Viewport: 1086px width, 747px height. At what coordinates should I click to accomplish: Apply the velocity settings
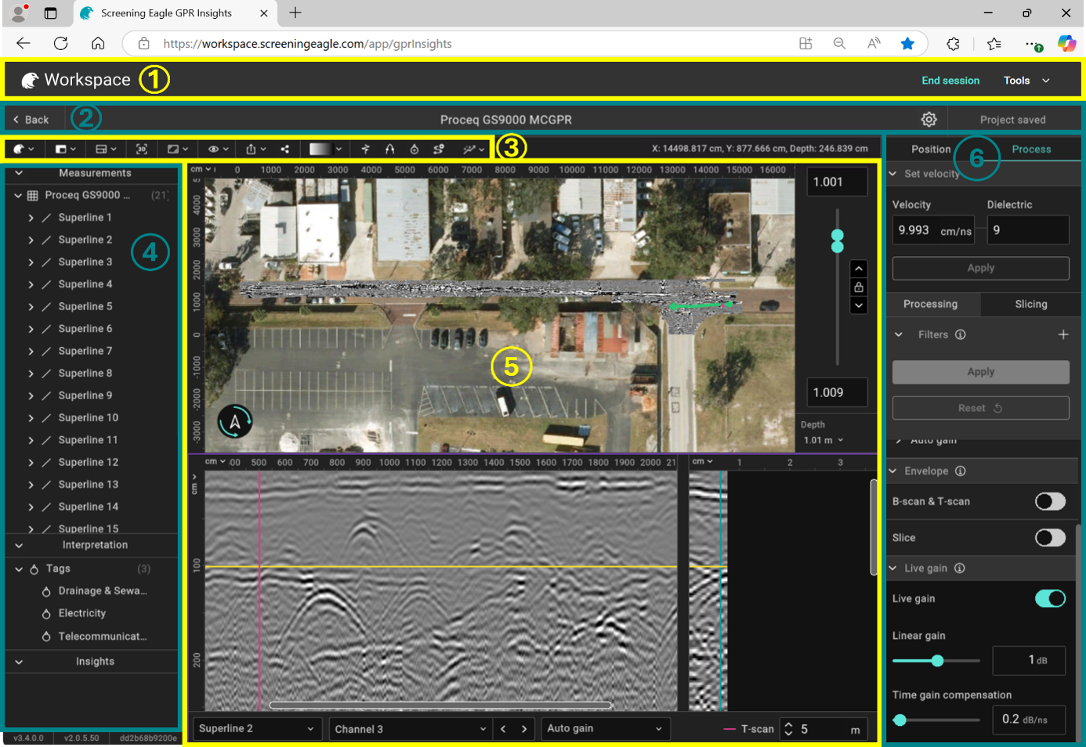tap(980, 268)
